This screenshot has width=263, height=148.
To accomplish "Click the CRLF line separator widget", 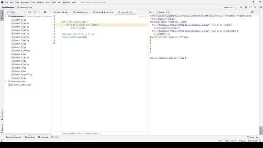I will coord(227,141).
